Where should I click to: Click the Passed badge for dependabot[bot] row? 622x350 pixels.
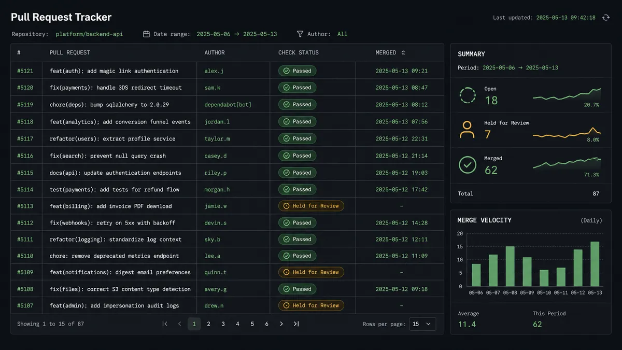pyautogui.click(x=297, y=104)
